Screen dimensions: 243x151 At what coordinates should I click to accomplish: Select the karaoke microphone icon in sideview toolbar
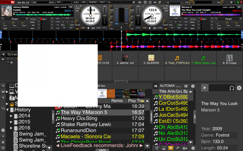(178, 148)
